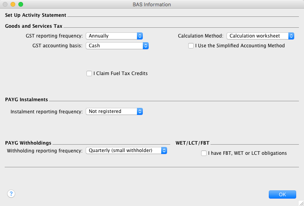The height and width of the screenshot is (206, 304).
Task: Click the WET/LCT/FBT section heading
Action: pyautogui.click(x=193, y=143)
